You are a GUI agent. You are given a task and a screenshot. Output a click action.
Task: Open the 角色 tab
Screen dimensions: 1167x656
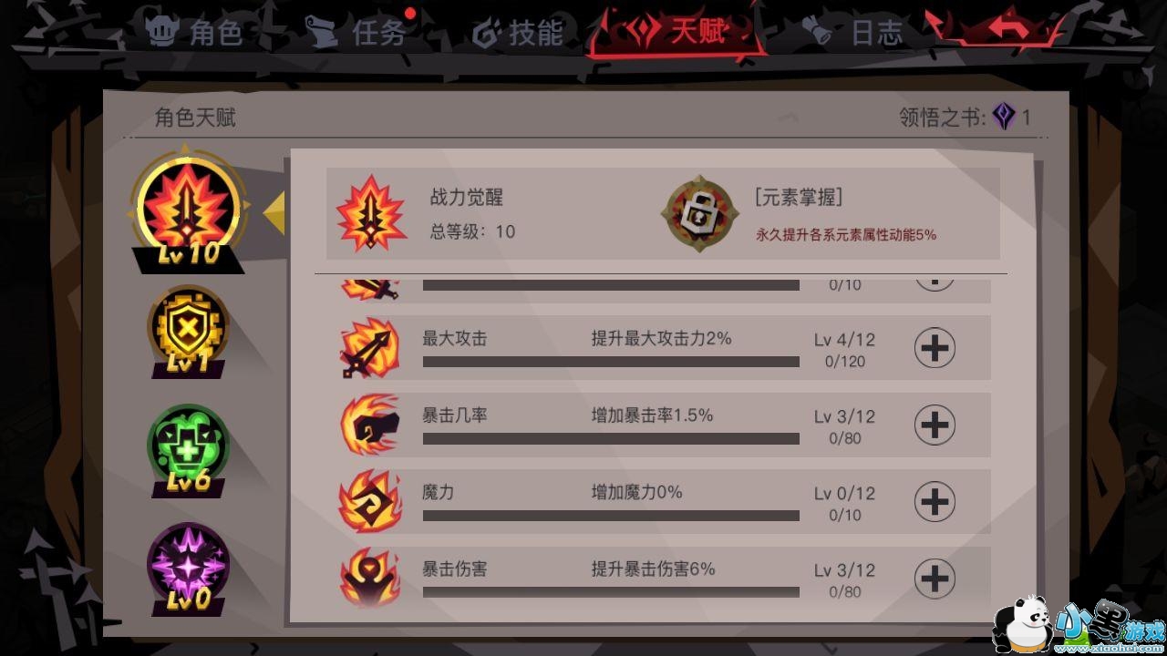(195, 33)
